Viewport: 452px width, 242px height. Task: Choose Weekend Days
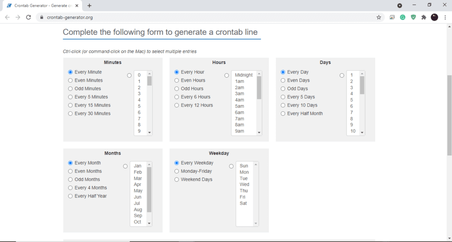click(177, 179)
